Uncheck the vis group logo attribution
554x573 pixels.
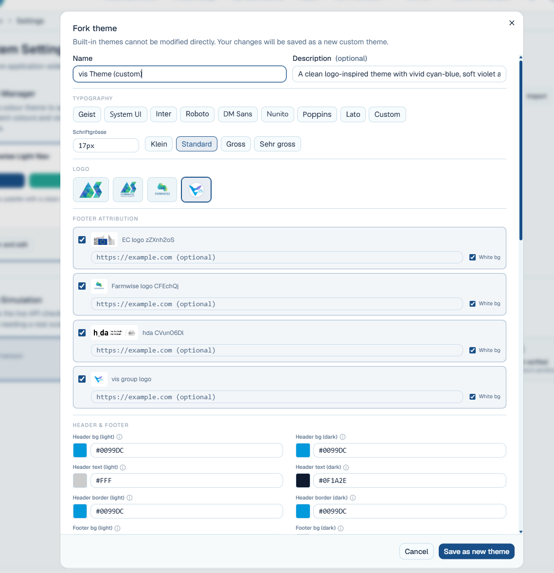coord(82,379)
